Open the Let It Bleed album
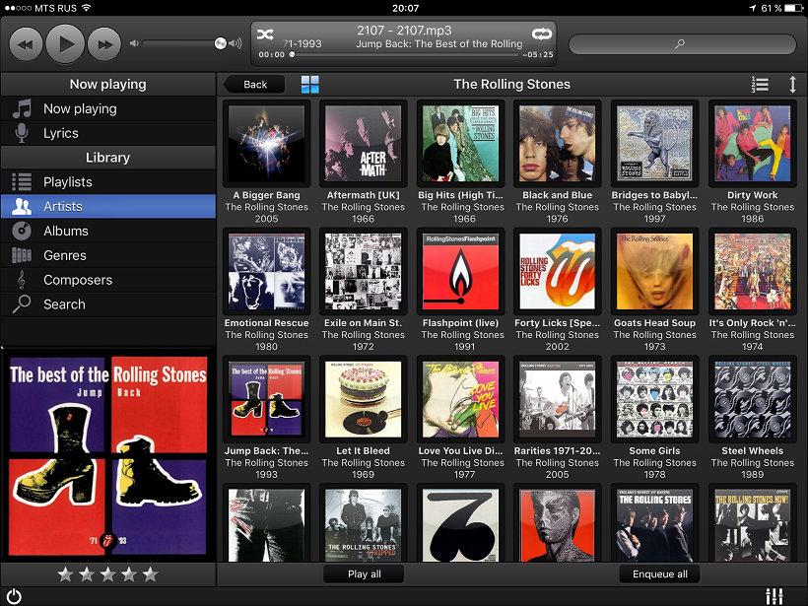Image resolution: width=808 pixels, height=606 pixels. 364,399
